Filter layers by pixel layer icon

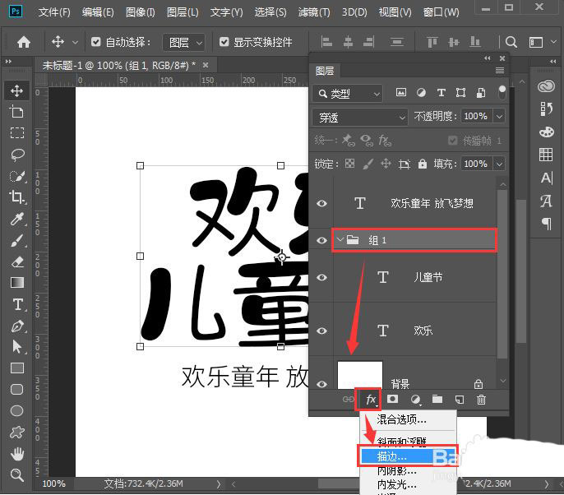point(400,93)
